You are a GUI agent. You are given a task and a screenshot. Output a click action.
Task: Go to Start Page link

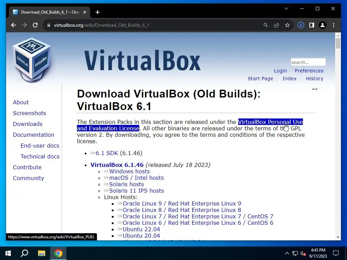coord(260,79)
